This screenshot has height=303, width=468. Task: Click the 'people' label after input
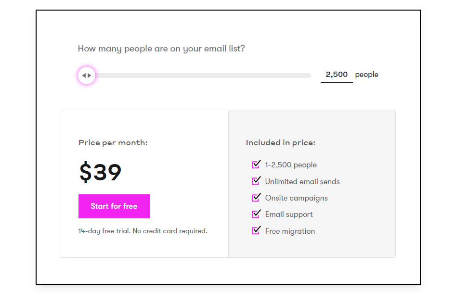coord(366,75)
